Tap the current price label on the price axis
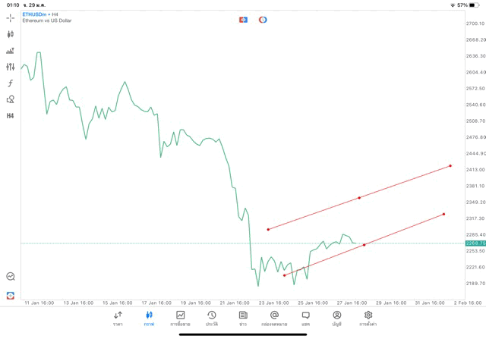 click(x=475, y=243)
